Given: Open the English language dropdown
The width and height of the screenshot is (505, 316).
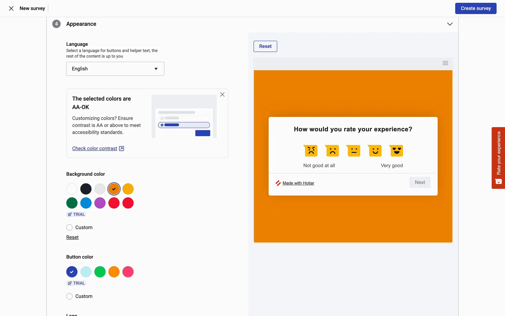Looking at the screenshot, I should pyautogui.click(x=115, y=69).
